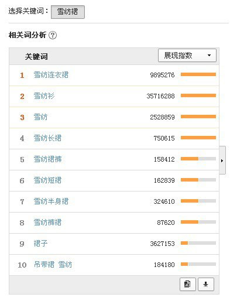Click the download arrow icon at table bottom
This screenshot has width=230, height=301.
coord(206,284)
